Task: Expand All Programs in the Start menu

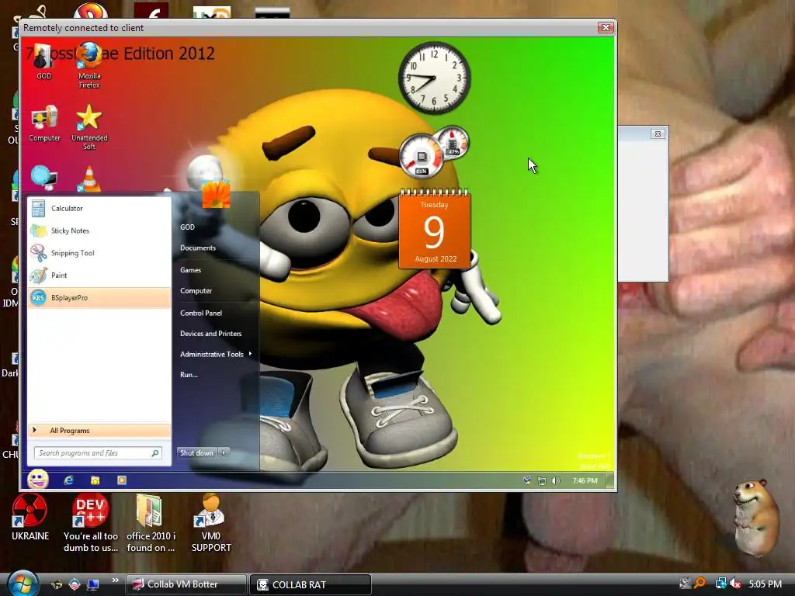Action: (x=99, y=431)
